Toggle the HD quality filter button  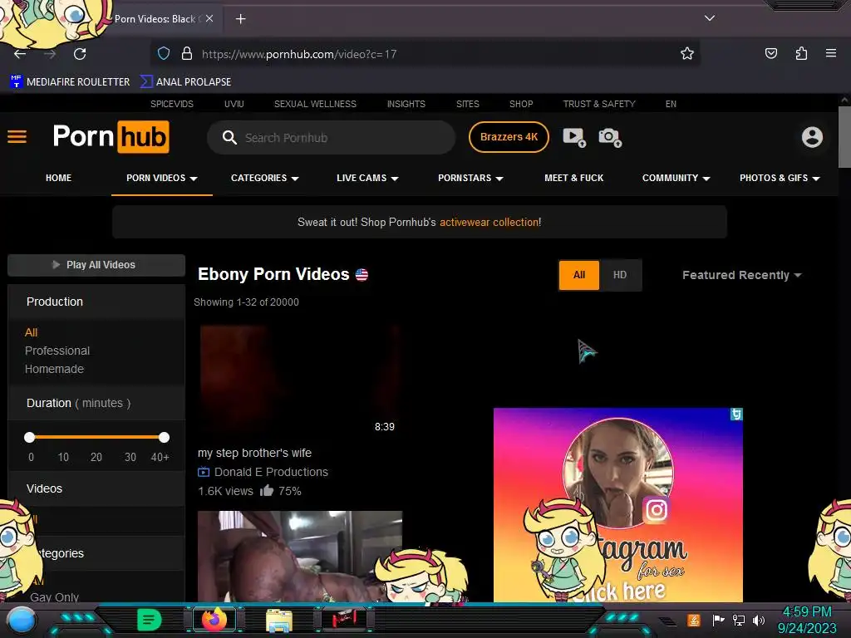pyautogui.click(x=620, y=275)
